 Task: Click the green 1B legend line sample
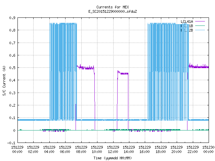coord(200,25)
